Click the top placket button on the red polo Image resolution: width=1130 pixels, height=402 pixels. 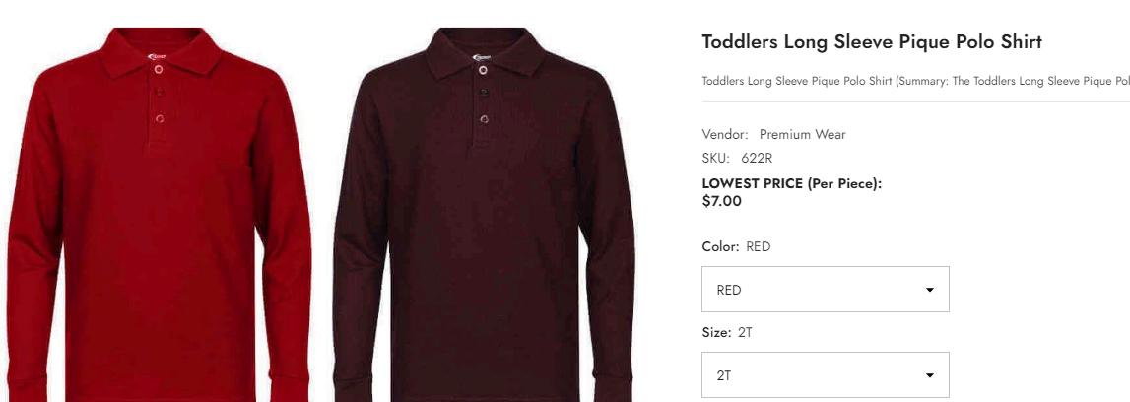(x=159, y=69)
